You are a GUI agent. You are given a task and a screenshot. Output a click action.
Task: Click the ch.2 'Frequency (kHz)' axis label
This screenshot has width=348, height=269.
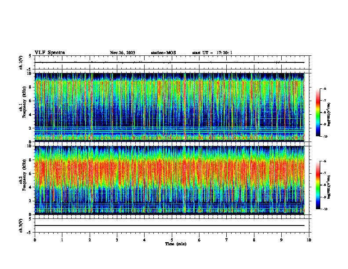tap(24, 175)
